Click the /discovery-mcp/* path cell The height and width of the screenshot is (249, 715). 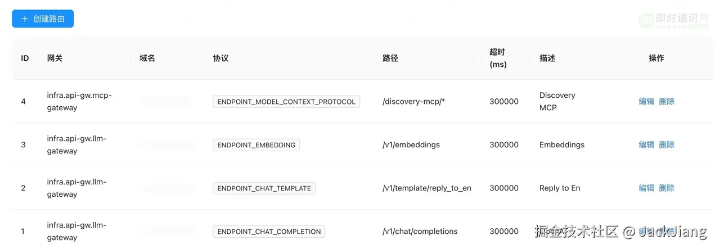[x=413, y=102]
